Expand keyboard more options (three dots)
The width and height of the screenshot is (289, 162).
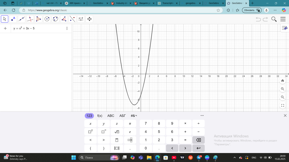click(x=202, y=115)
